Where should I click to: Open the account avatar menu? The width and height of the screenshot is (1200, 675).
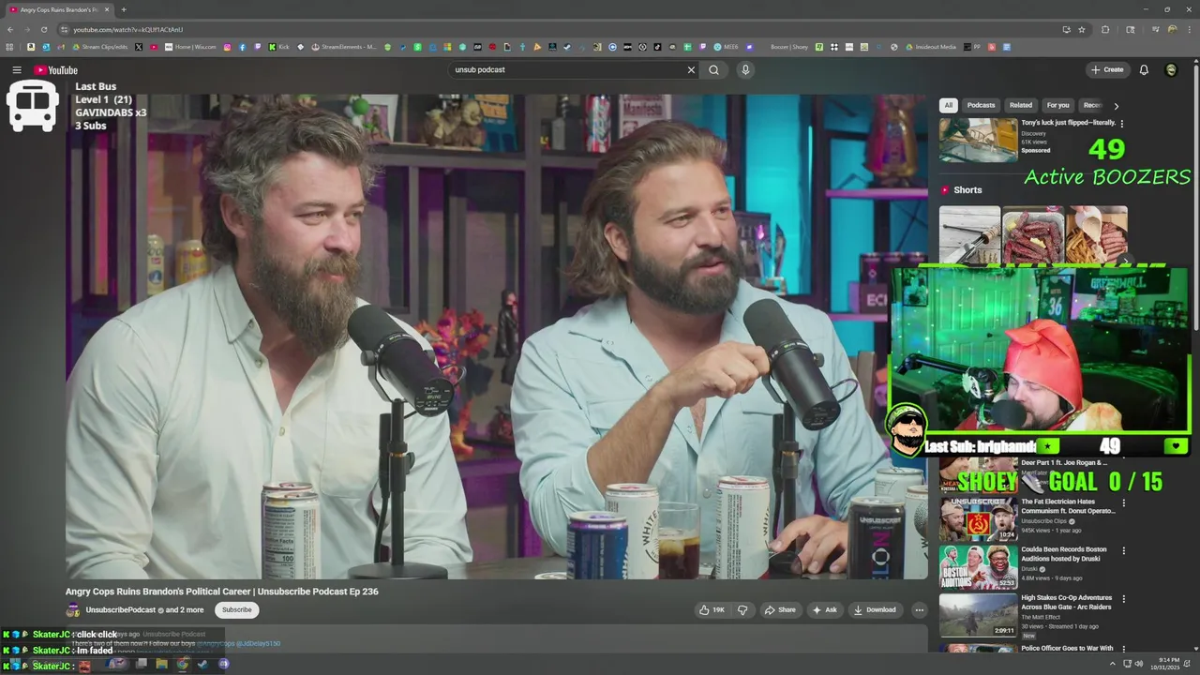(1171, 69)
